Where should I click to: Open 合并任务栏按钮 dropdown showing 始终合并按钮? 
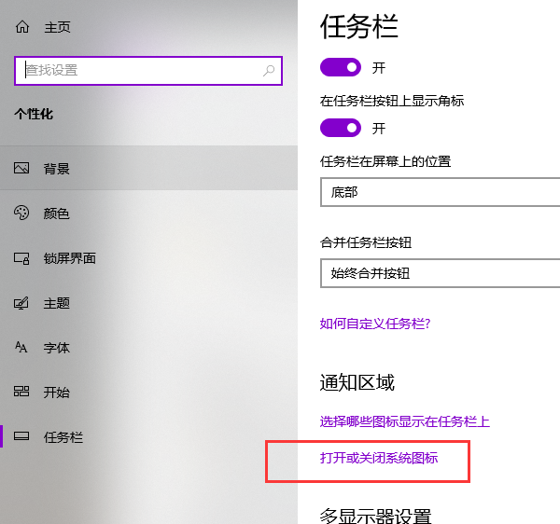440,273
